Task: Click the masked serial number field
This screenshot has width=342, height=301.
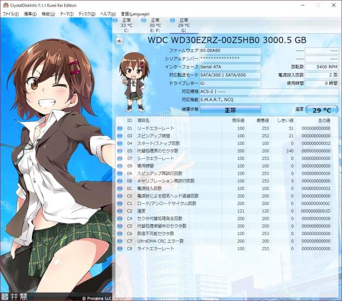Action: [230, 59]
